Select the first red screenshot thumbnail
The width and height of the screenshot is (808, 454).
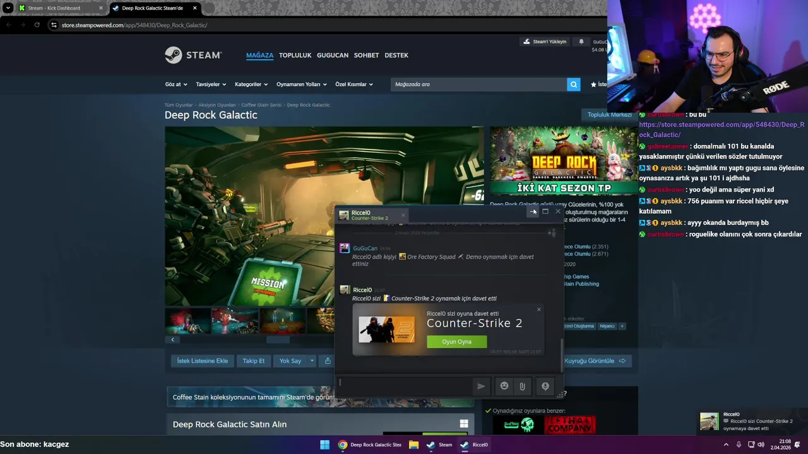(x=187, y=320)
